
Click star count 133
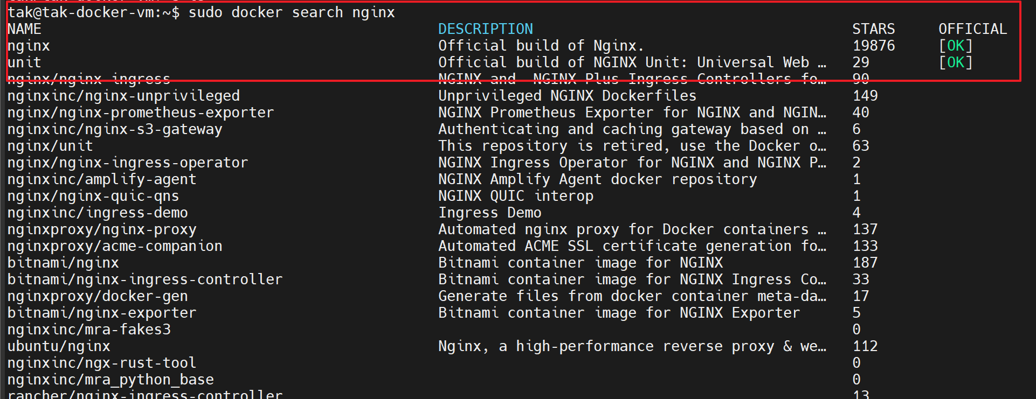(865, 246)
